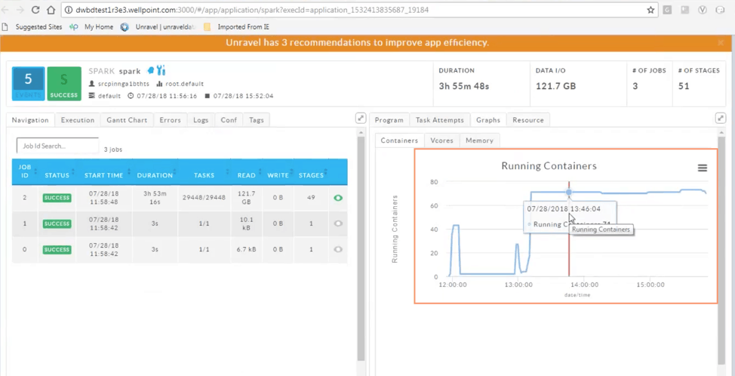The width and height of the screenshot is (735, 376).
Task: Open the Navigation tab
Action: pyautogui.click(x=30, y=120)
